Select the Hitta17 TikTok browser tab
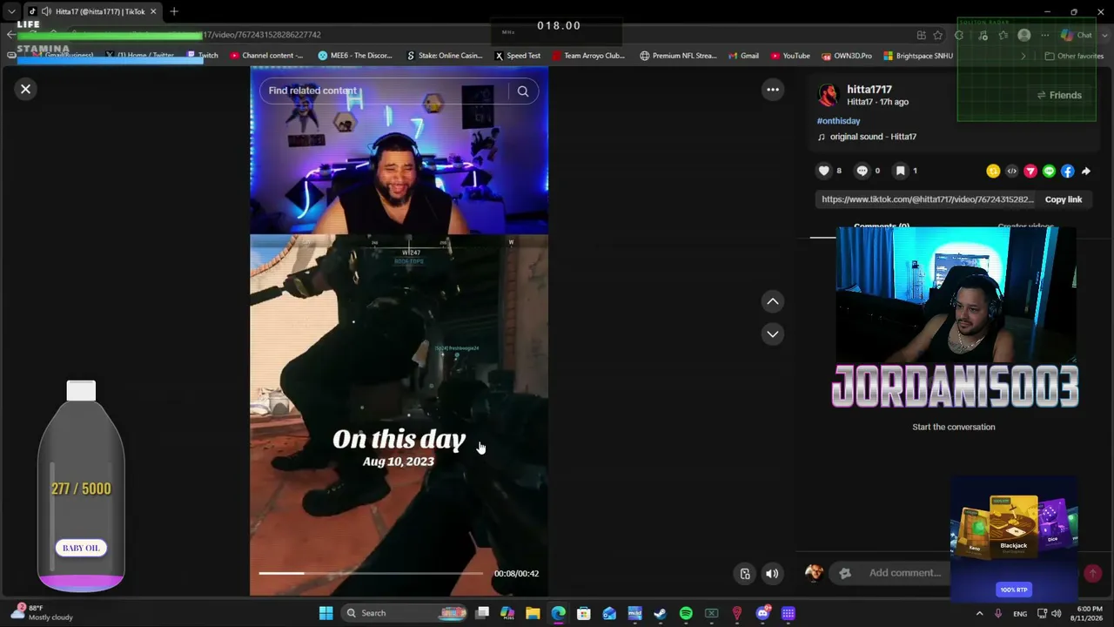1114x627 pixels. [93, 11]
